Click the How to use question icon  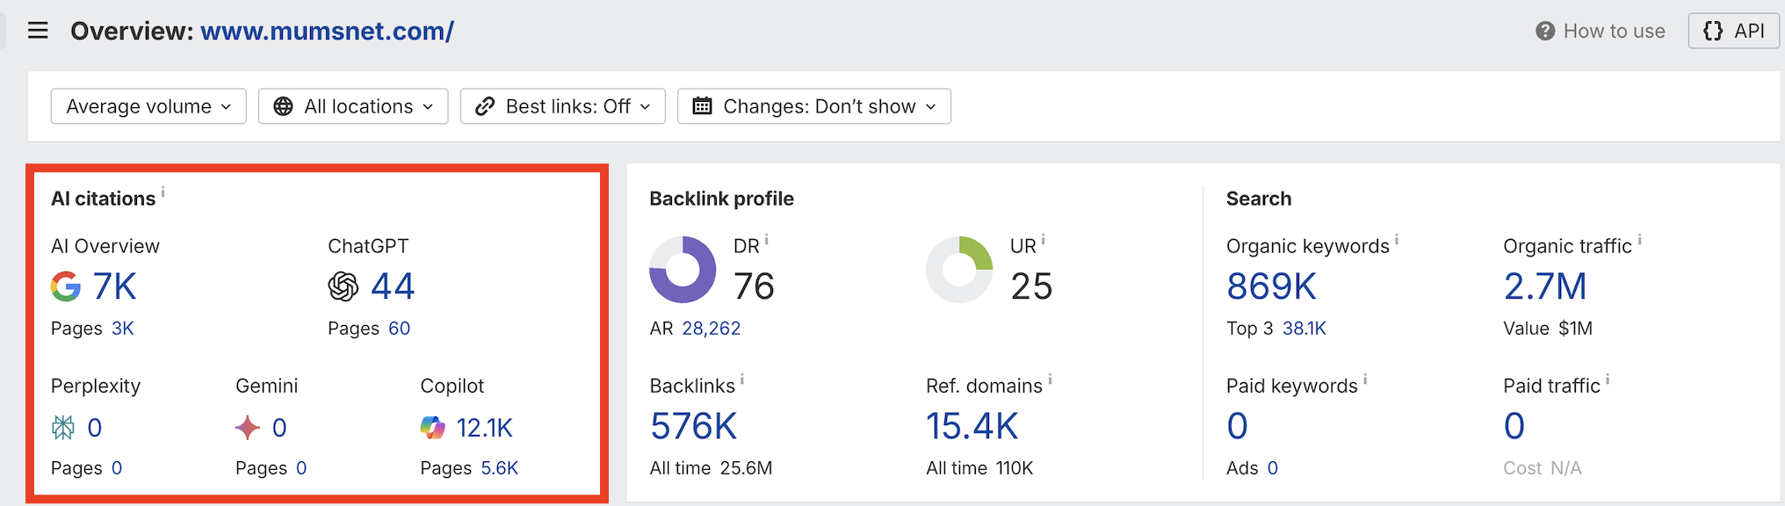(x=1544, y=31)
